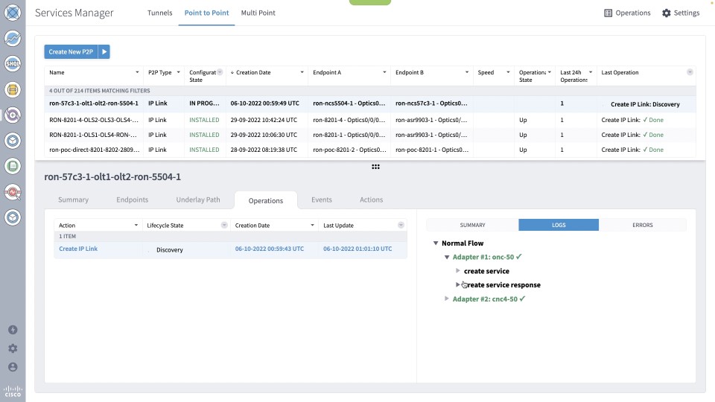The width and height of the screenshot is (715, 402).
Task: Click the Create New P2P button
Action: pyautogui.click(x=71, y=52)
